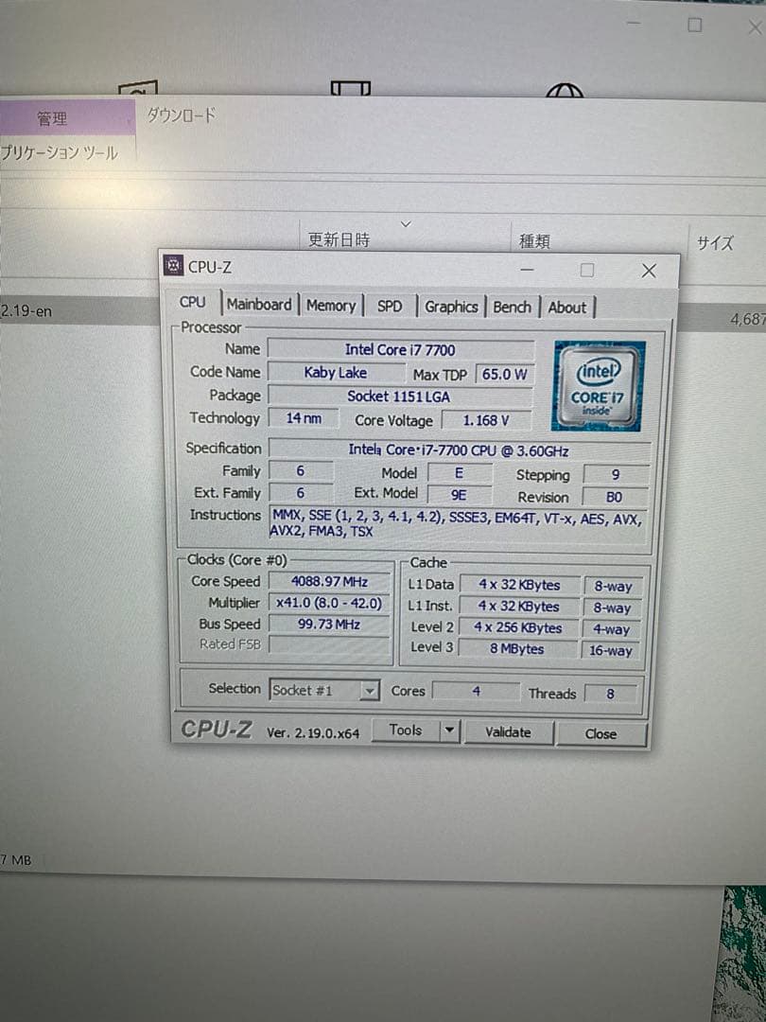The height and width of the screenshot is (1022, 766).
Task: Open the Memory tab
Action: tap(331, 306)
